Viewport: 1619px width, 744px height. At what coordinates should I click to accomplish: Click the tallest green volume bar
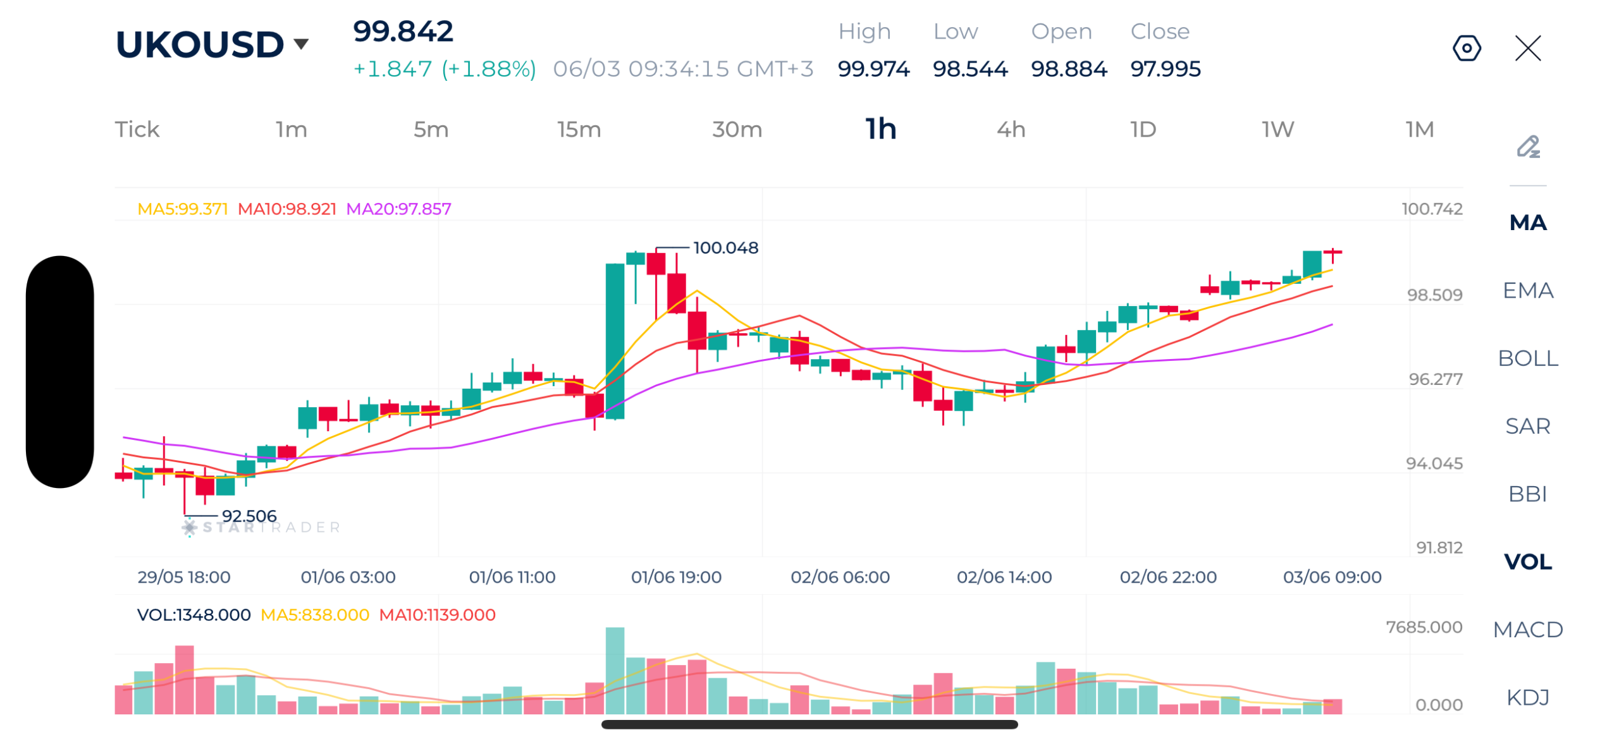point(614,669)
